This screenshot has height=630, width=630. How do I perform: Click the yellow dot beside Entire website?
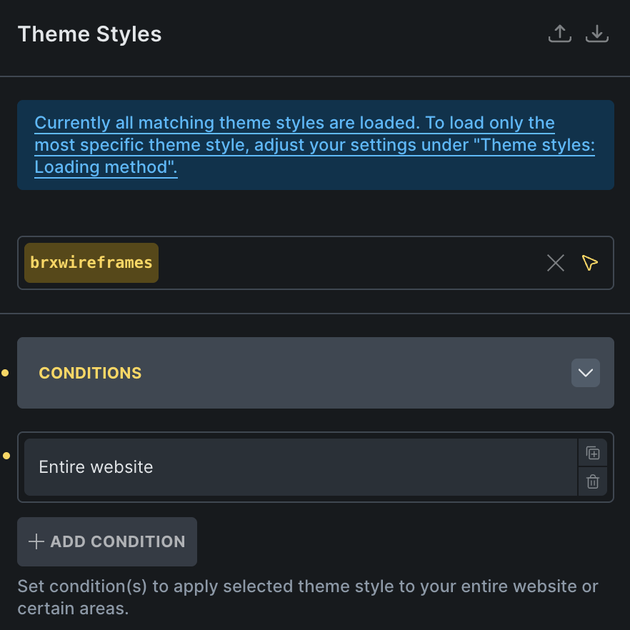point(6,456)
